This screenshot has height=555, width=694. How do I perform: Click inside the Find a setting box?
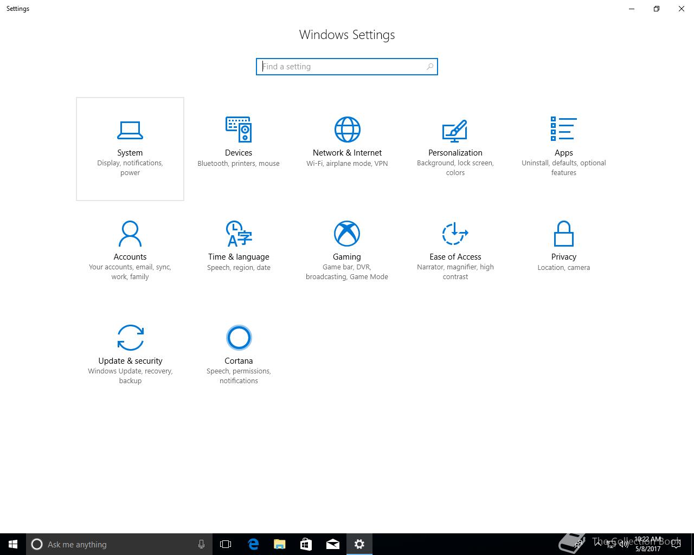tap(347, 67)
